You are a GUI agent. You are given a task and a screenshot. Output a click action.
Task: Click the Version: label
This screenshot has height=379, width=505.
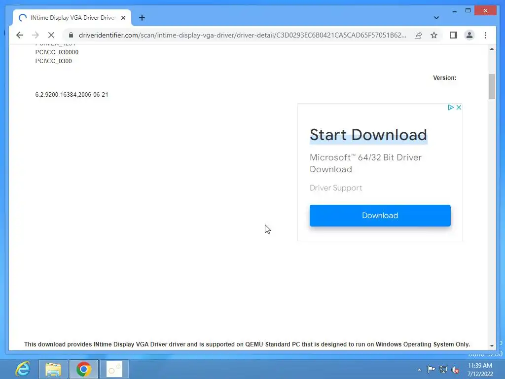444,78
